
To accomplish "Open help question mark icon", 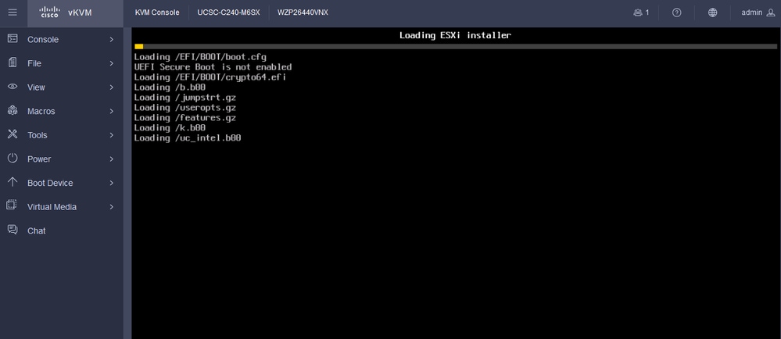I will click(676, 12).
